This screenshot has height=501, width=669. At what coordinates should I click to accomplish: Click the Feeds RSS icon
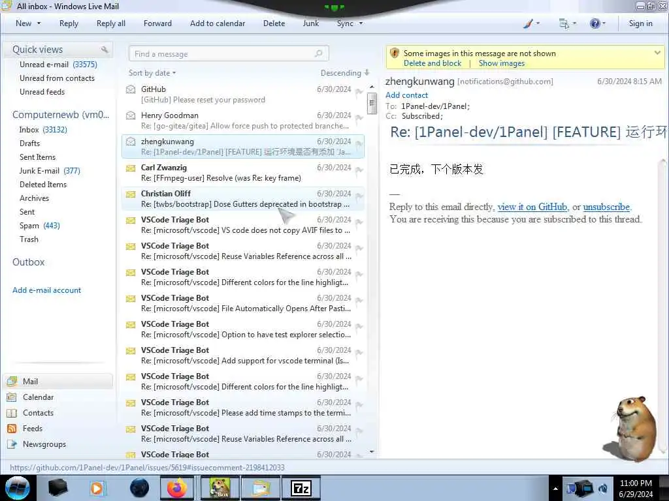click(x=12, y=429)
